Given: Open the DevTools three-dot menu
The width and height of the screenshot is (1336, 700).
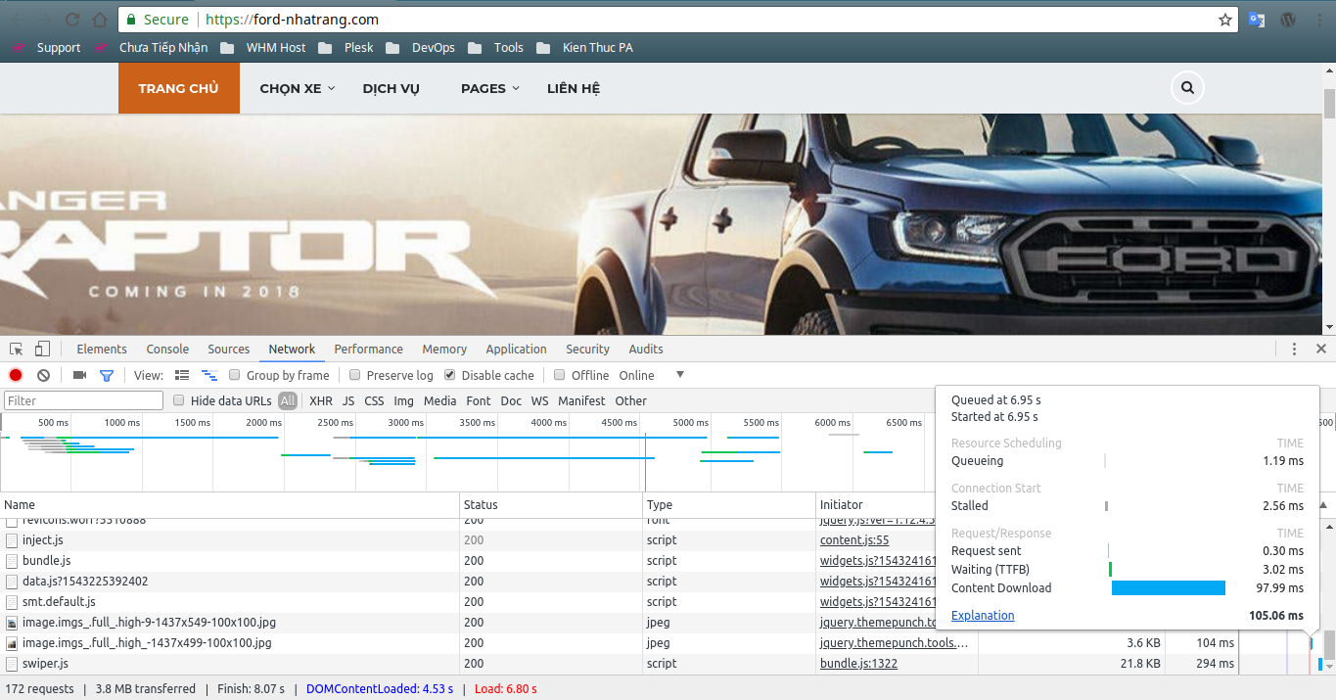Looking at the screenshot, I should pos(1294,349).
